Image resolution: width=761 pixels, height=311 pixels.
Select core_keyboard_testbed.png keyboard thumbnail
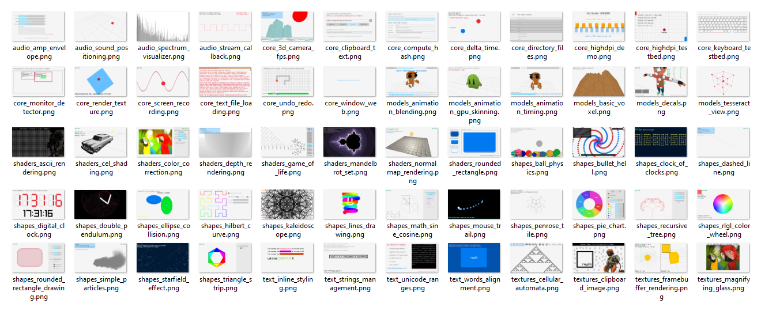(x=722, y=26)
